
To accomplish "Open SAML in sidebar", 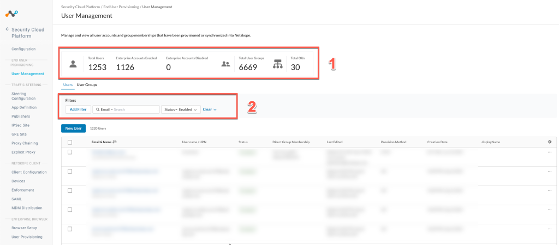I will tap(17, 199).
